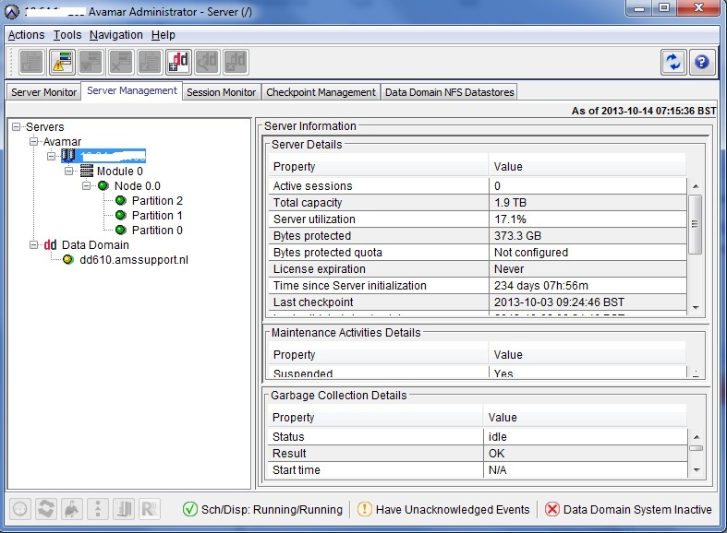
Task: Click the add Data Domain system icon
Action: [178, 62]
